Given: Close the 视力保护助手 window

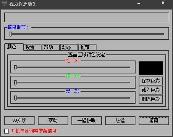Looking at the screenshot, I should pos(163,3).
